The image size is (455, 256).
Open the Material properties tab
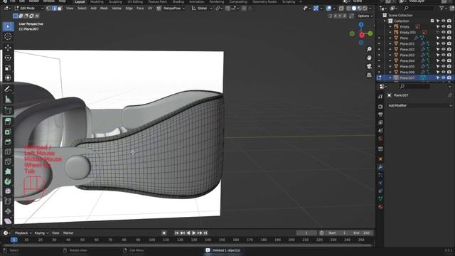pyautogui.click(x=380, y=207)
